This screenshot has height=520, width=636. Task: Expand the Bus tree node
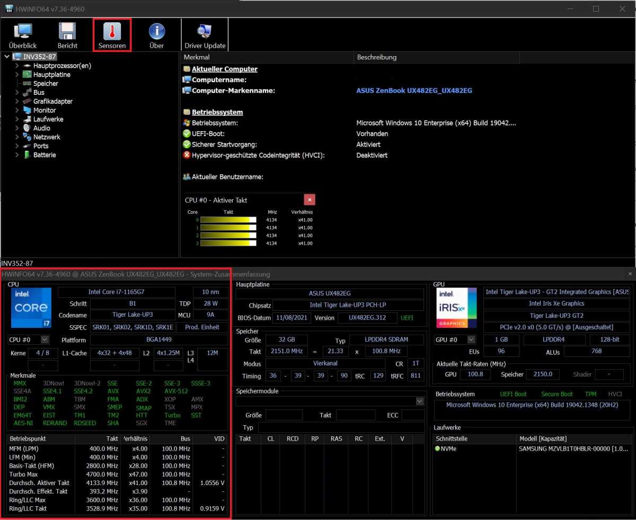[x=17, y=93]
